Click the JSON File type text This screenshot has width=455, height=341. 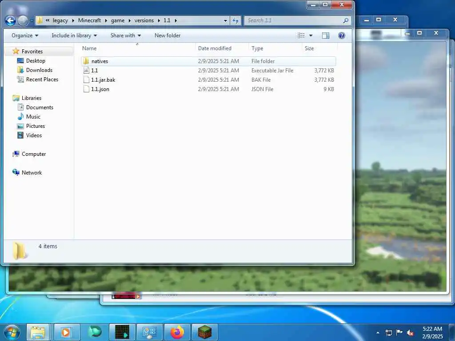tap(262, 89)
